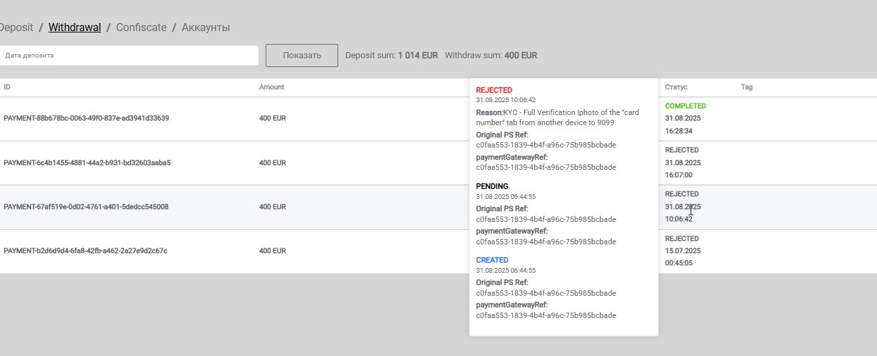Click paymentGatewayRef value under CREATED
The width and height of the screenshot is (877, 356).
[546, 315]
